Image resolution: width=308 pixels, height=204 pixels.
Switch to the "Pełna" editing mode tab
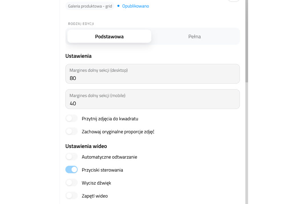click(x=195, y=36)
